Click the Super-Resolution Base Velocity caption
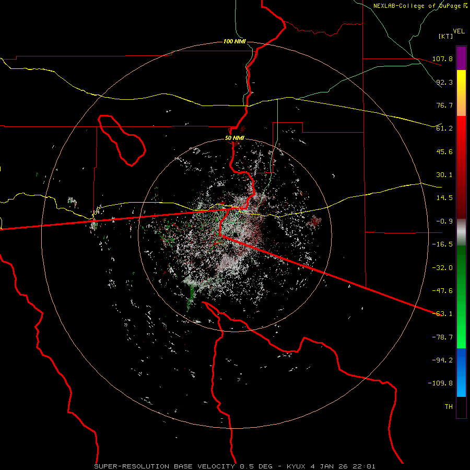 [x=234, y=466]
